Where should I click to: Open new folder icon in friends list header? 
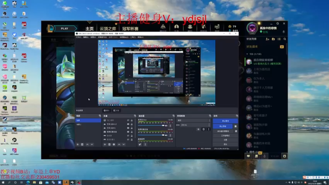point(273,39)
